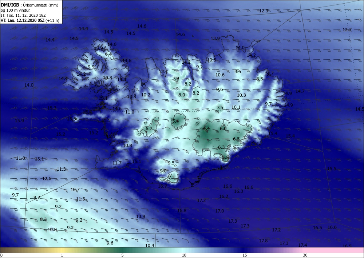Click the map value 10.4
Image resolution: width=364 pixels, height=258 pixels.
[x=150, y=246]
